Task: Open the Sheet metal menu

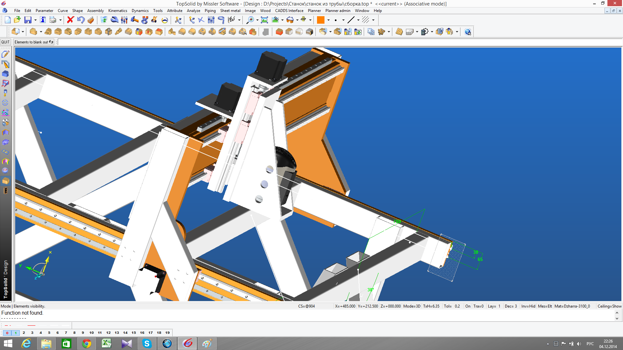Action: 230,11
